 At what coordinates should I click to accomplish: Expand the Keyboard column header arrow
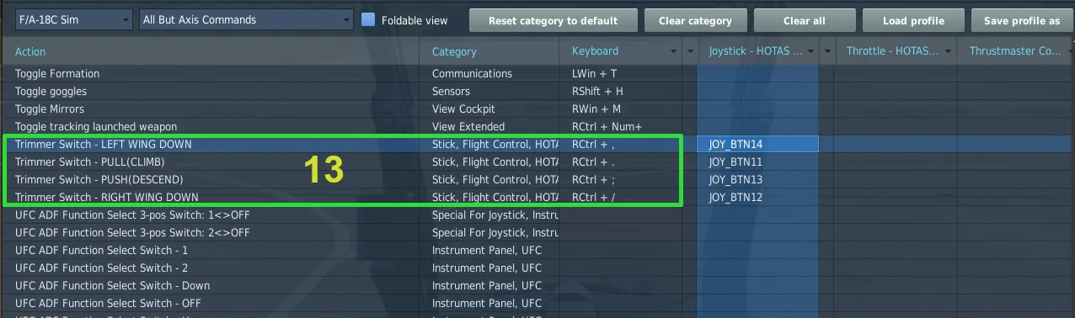[674, 52]
